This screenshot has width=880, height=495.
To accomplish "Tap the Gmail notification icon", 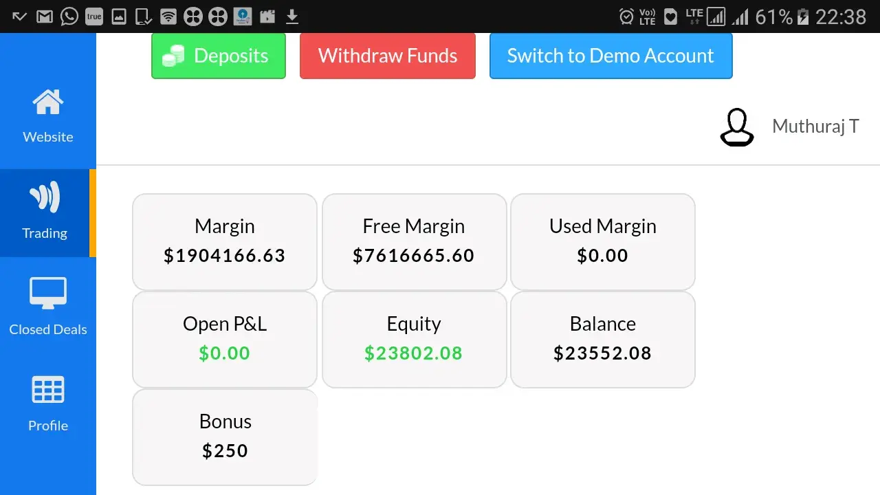I will pyautogui.click(x=45, y=16).
